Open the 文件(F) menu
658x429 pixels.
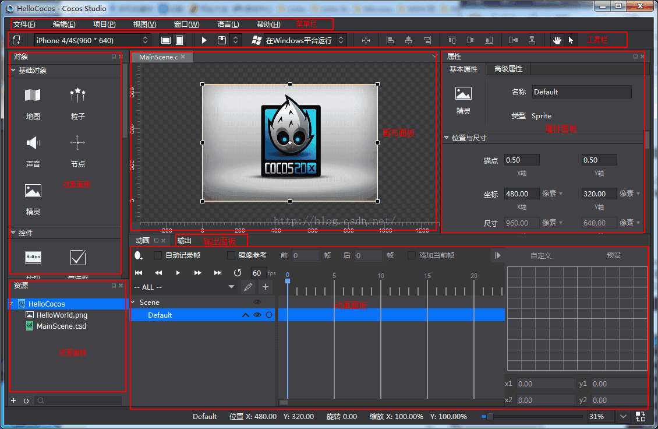coord(24,24)
